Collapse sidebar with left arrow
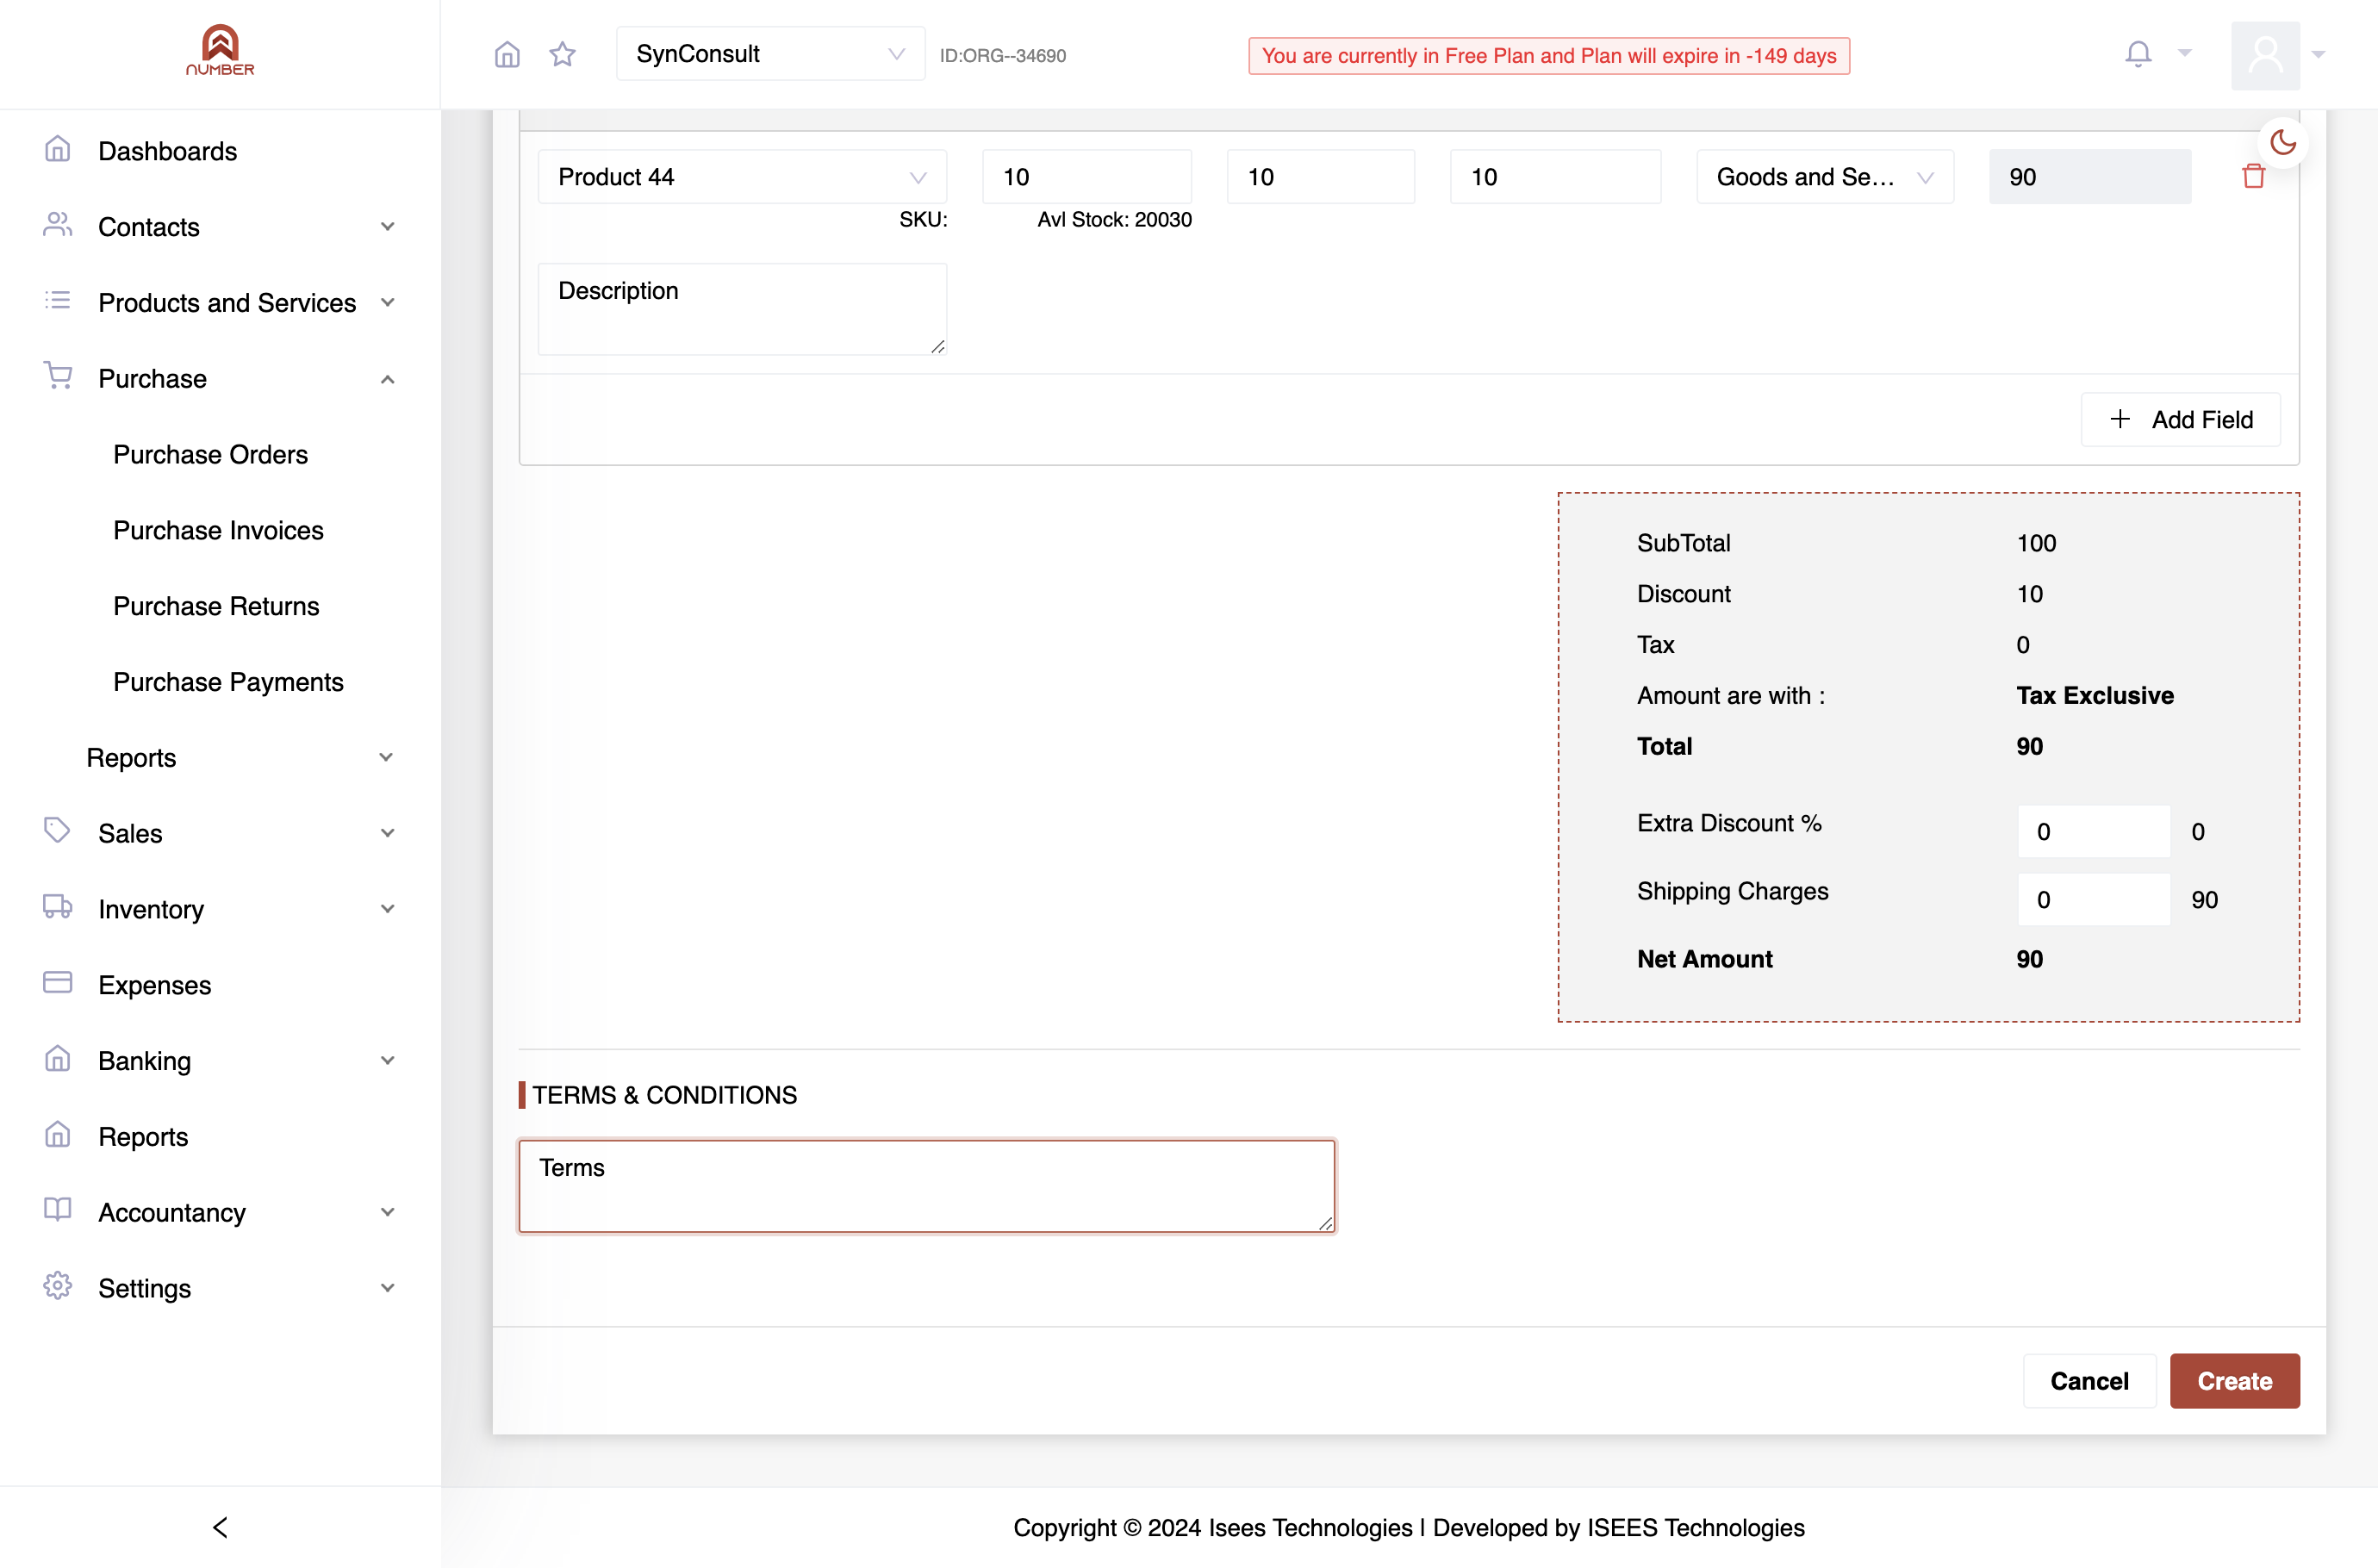Image resolution: width=2378 pixels, height=1568 pixels. [220, 1527]
